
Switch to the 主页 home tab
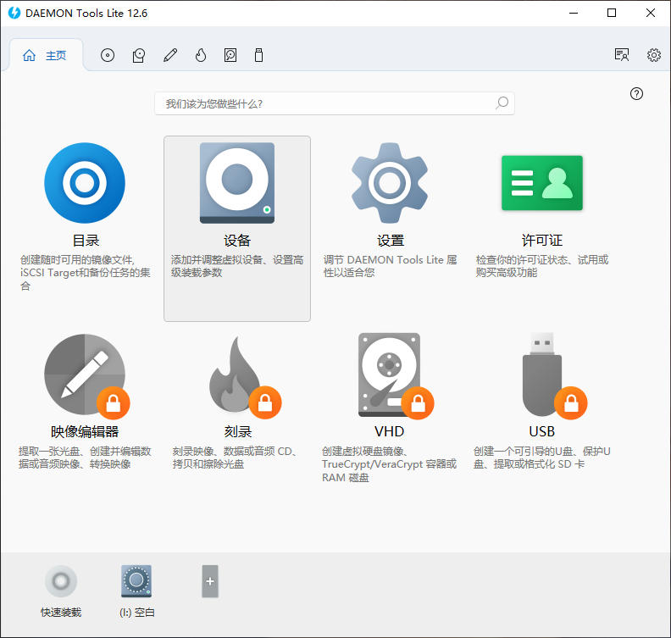(x=45, y=55)
